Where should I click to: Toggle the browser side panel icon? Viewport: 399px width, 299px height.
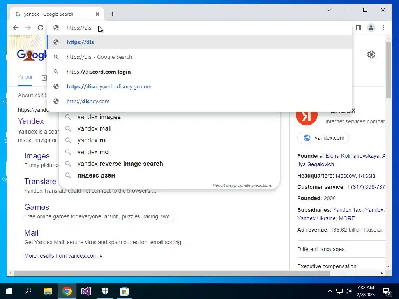tap(358, 28)
